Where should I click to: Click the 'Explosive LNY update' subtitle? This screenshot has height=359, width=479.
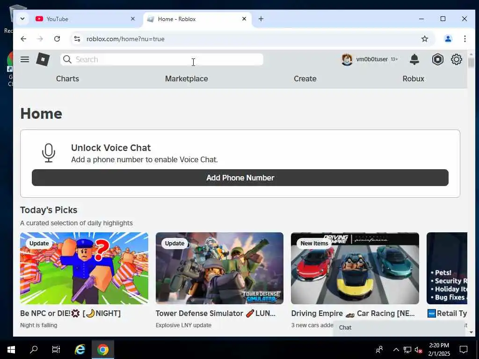tap(183, 325)
